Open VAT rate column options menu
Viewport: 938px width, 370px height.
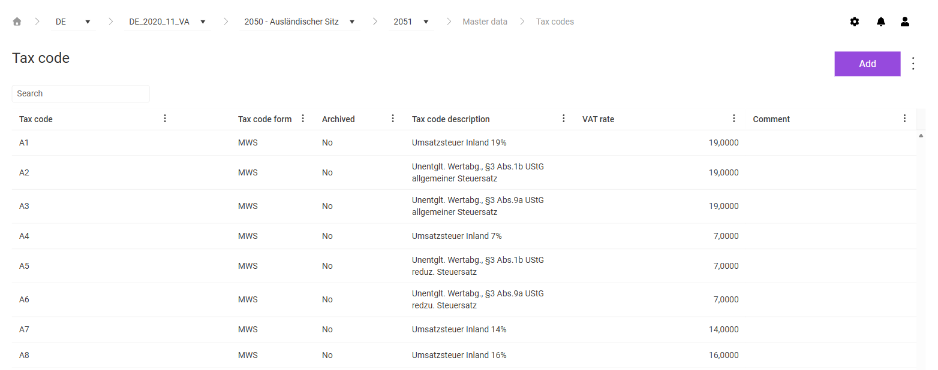(x=734, y=119)
